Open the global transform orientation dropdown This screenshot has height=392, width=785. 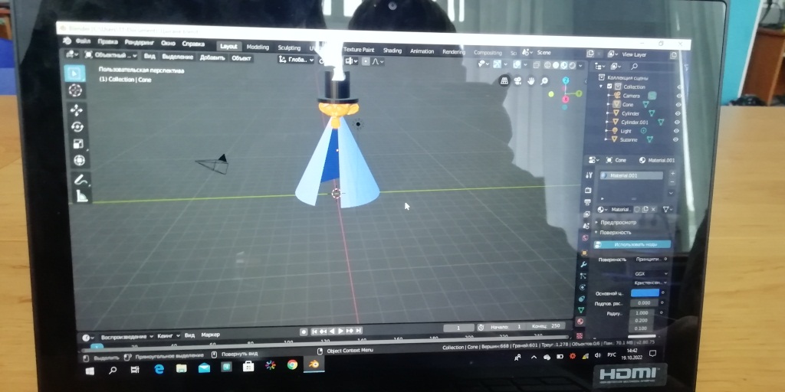click(x=296, y=60)
